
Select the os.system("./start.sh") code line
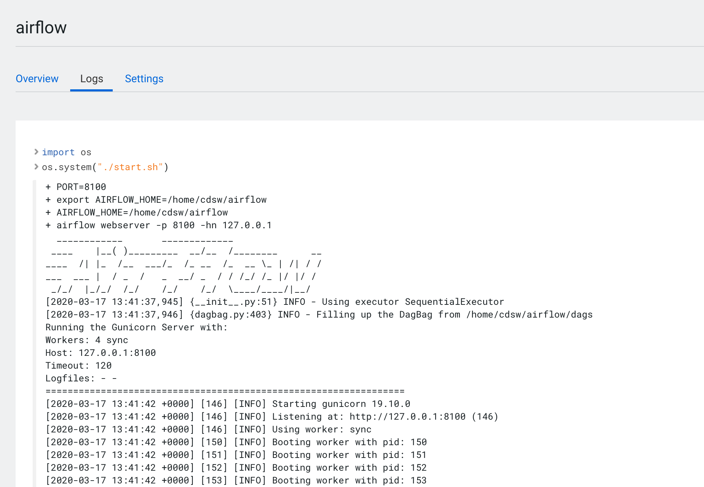click(105, 167)
